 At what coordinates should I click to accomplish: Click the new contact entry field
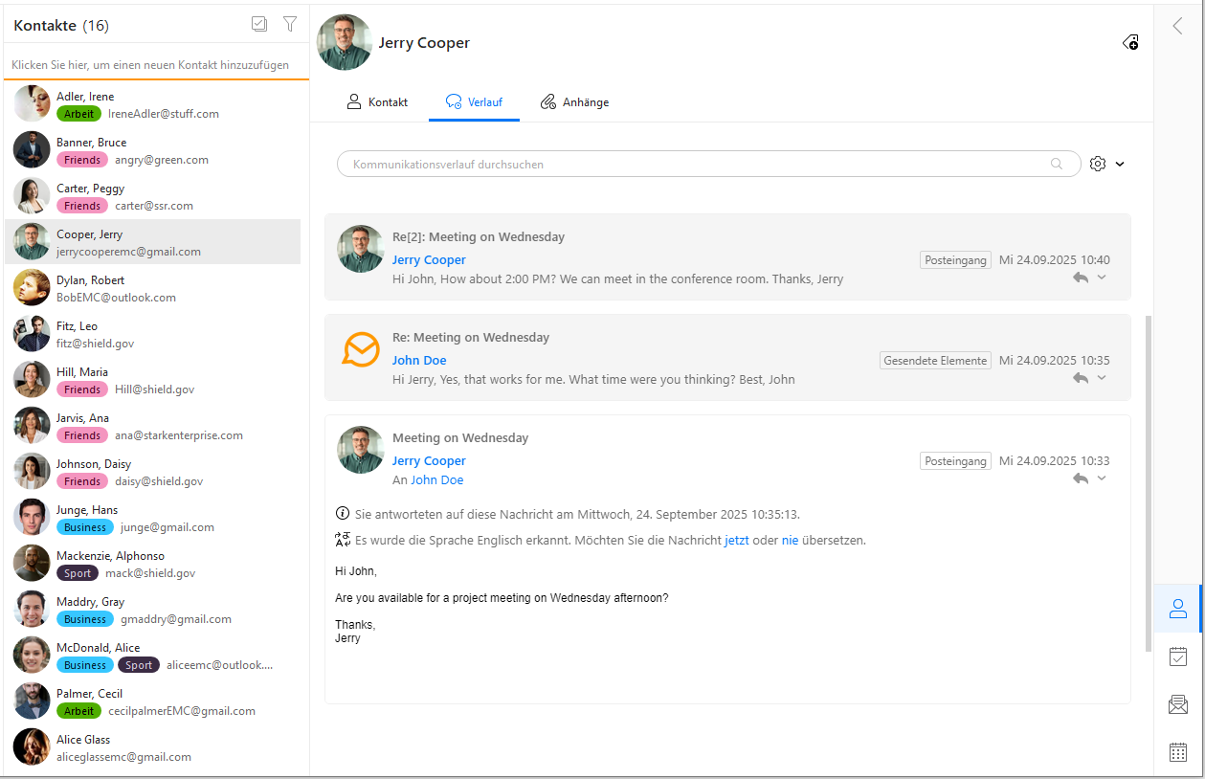(x=153, y=65)
